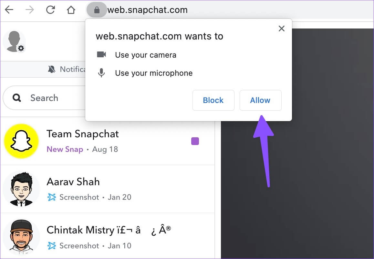Open chat with Aarav Shah
The image size is (374, 259).
[x=107, y=189]
